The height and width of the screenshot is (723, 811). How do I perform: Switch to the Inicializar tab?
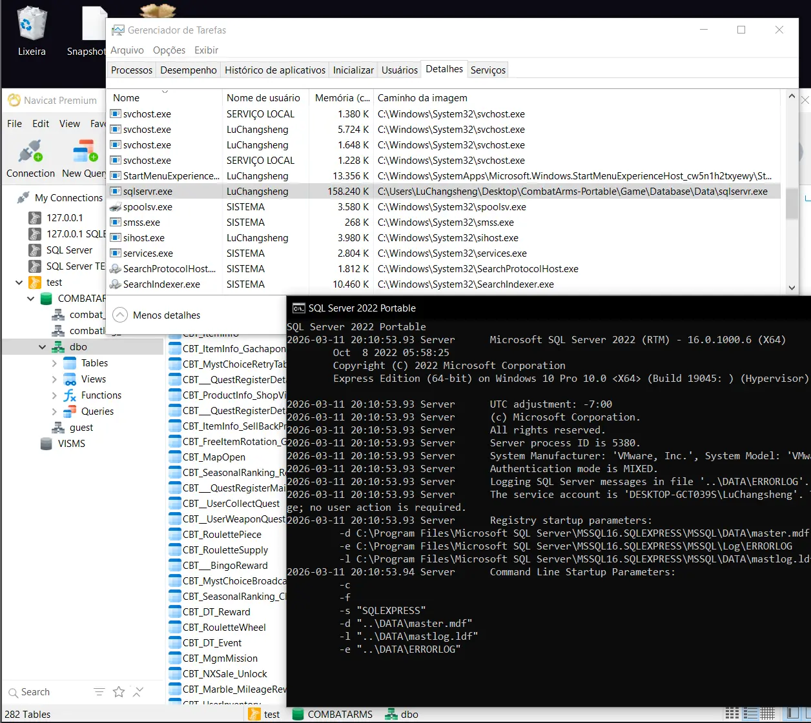pyautogui.click(x=353, y=70)
